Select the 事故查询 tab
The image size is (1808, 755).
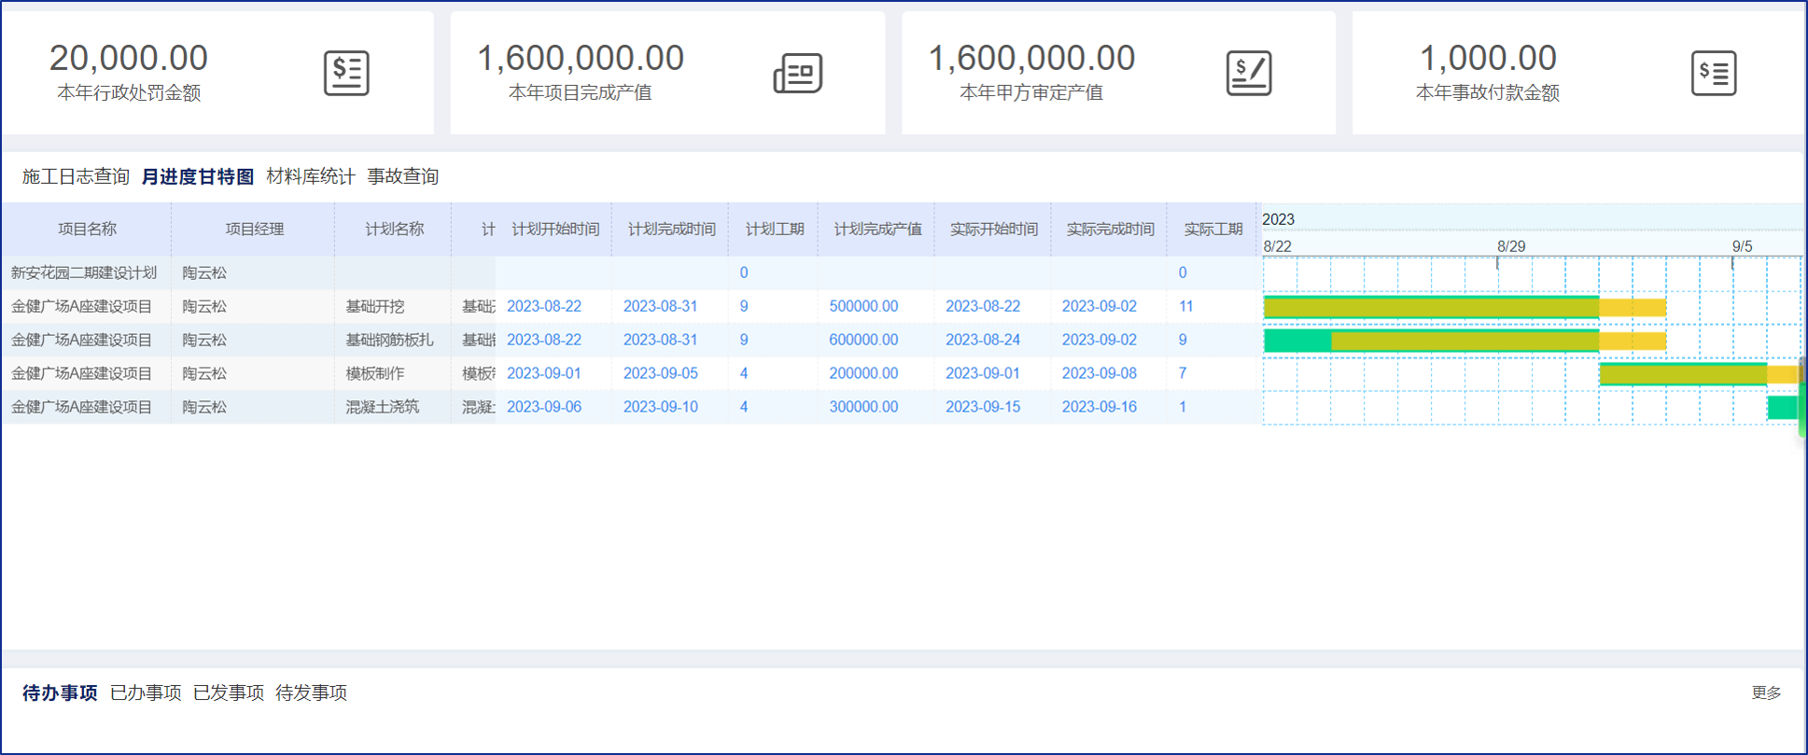[x=402, y=176]
